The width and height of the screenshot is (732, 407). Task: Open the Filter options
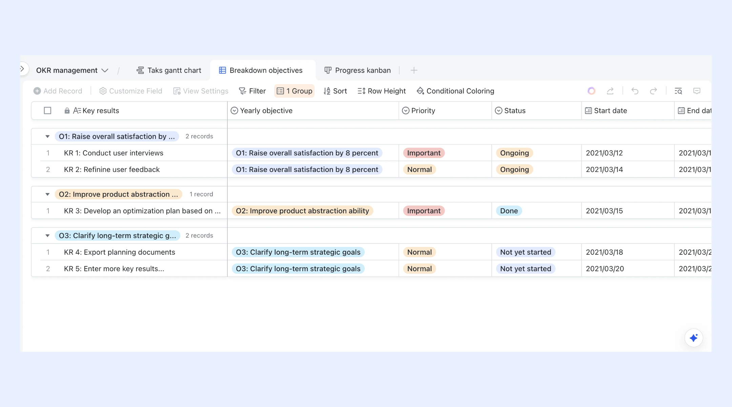[x=252, y=91]
